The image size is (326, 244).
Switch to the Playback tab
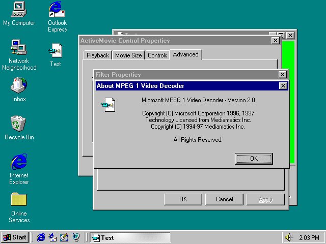pos(98,55)
